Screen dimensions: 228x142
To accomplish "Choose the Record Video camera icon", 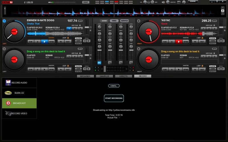I will (8, 113).
